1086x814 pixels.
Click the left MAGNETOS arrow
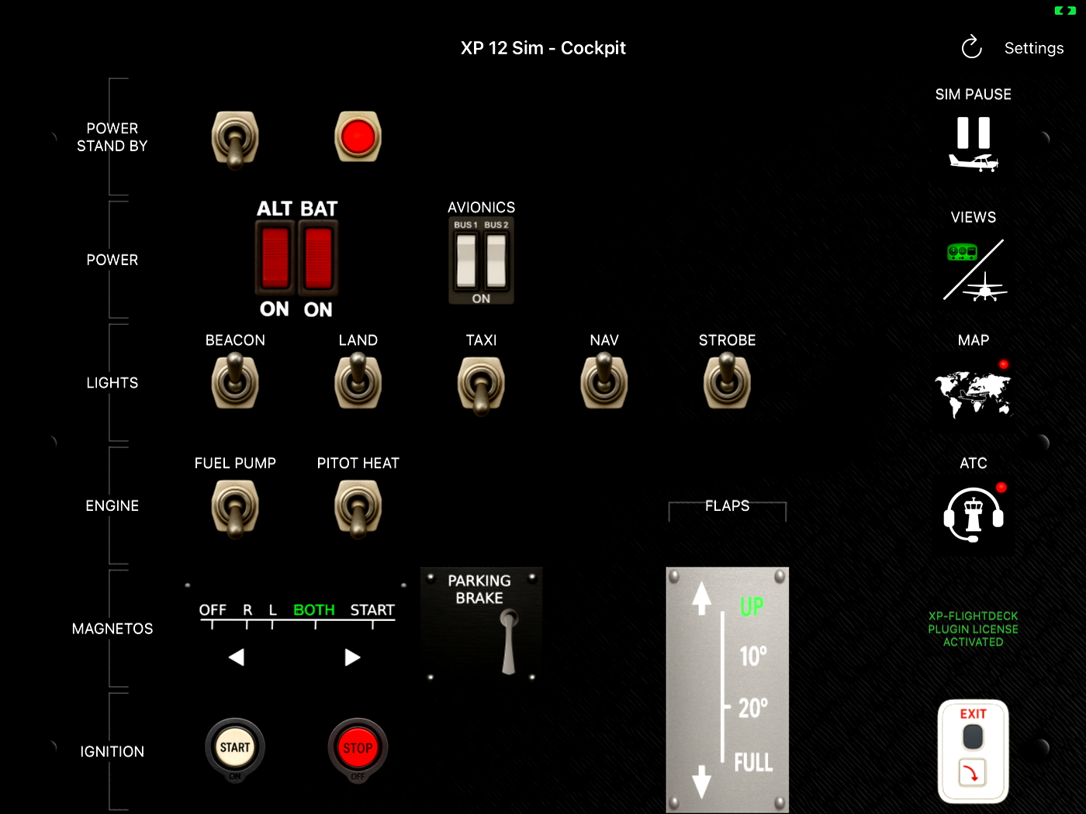(236, 657)
